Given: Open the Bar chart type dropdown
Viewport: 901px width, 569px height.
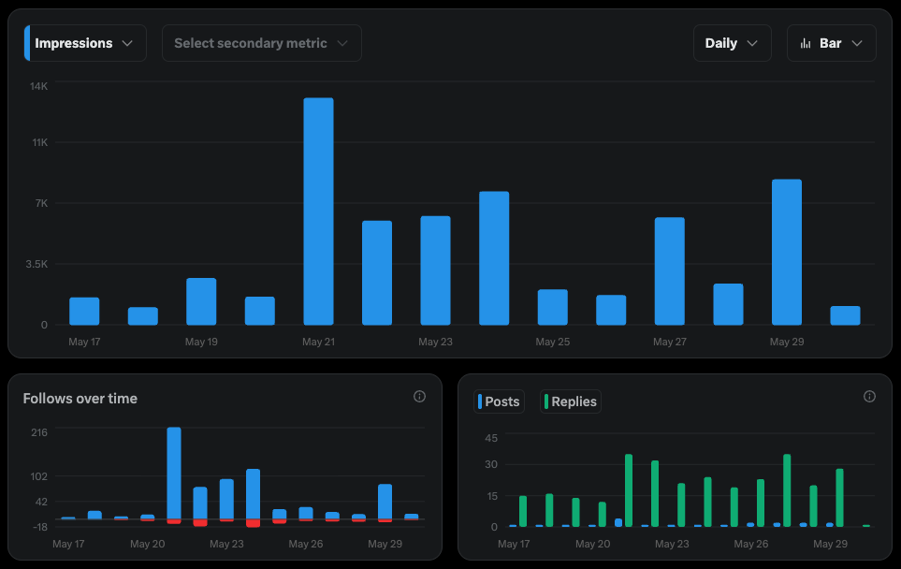Looking at the screenshot, I should pos(832,43).
